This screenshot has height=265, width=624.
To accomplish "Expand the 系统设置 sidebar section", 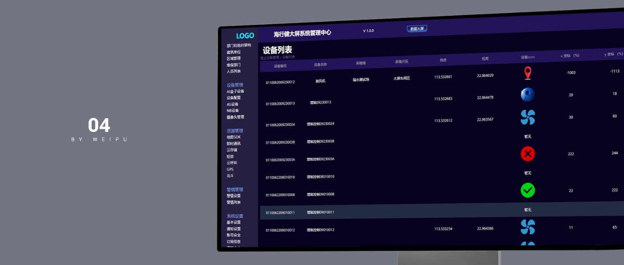I will pos(234,216).
